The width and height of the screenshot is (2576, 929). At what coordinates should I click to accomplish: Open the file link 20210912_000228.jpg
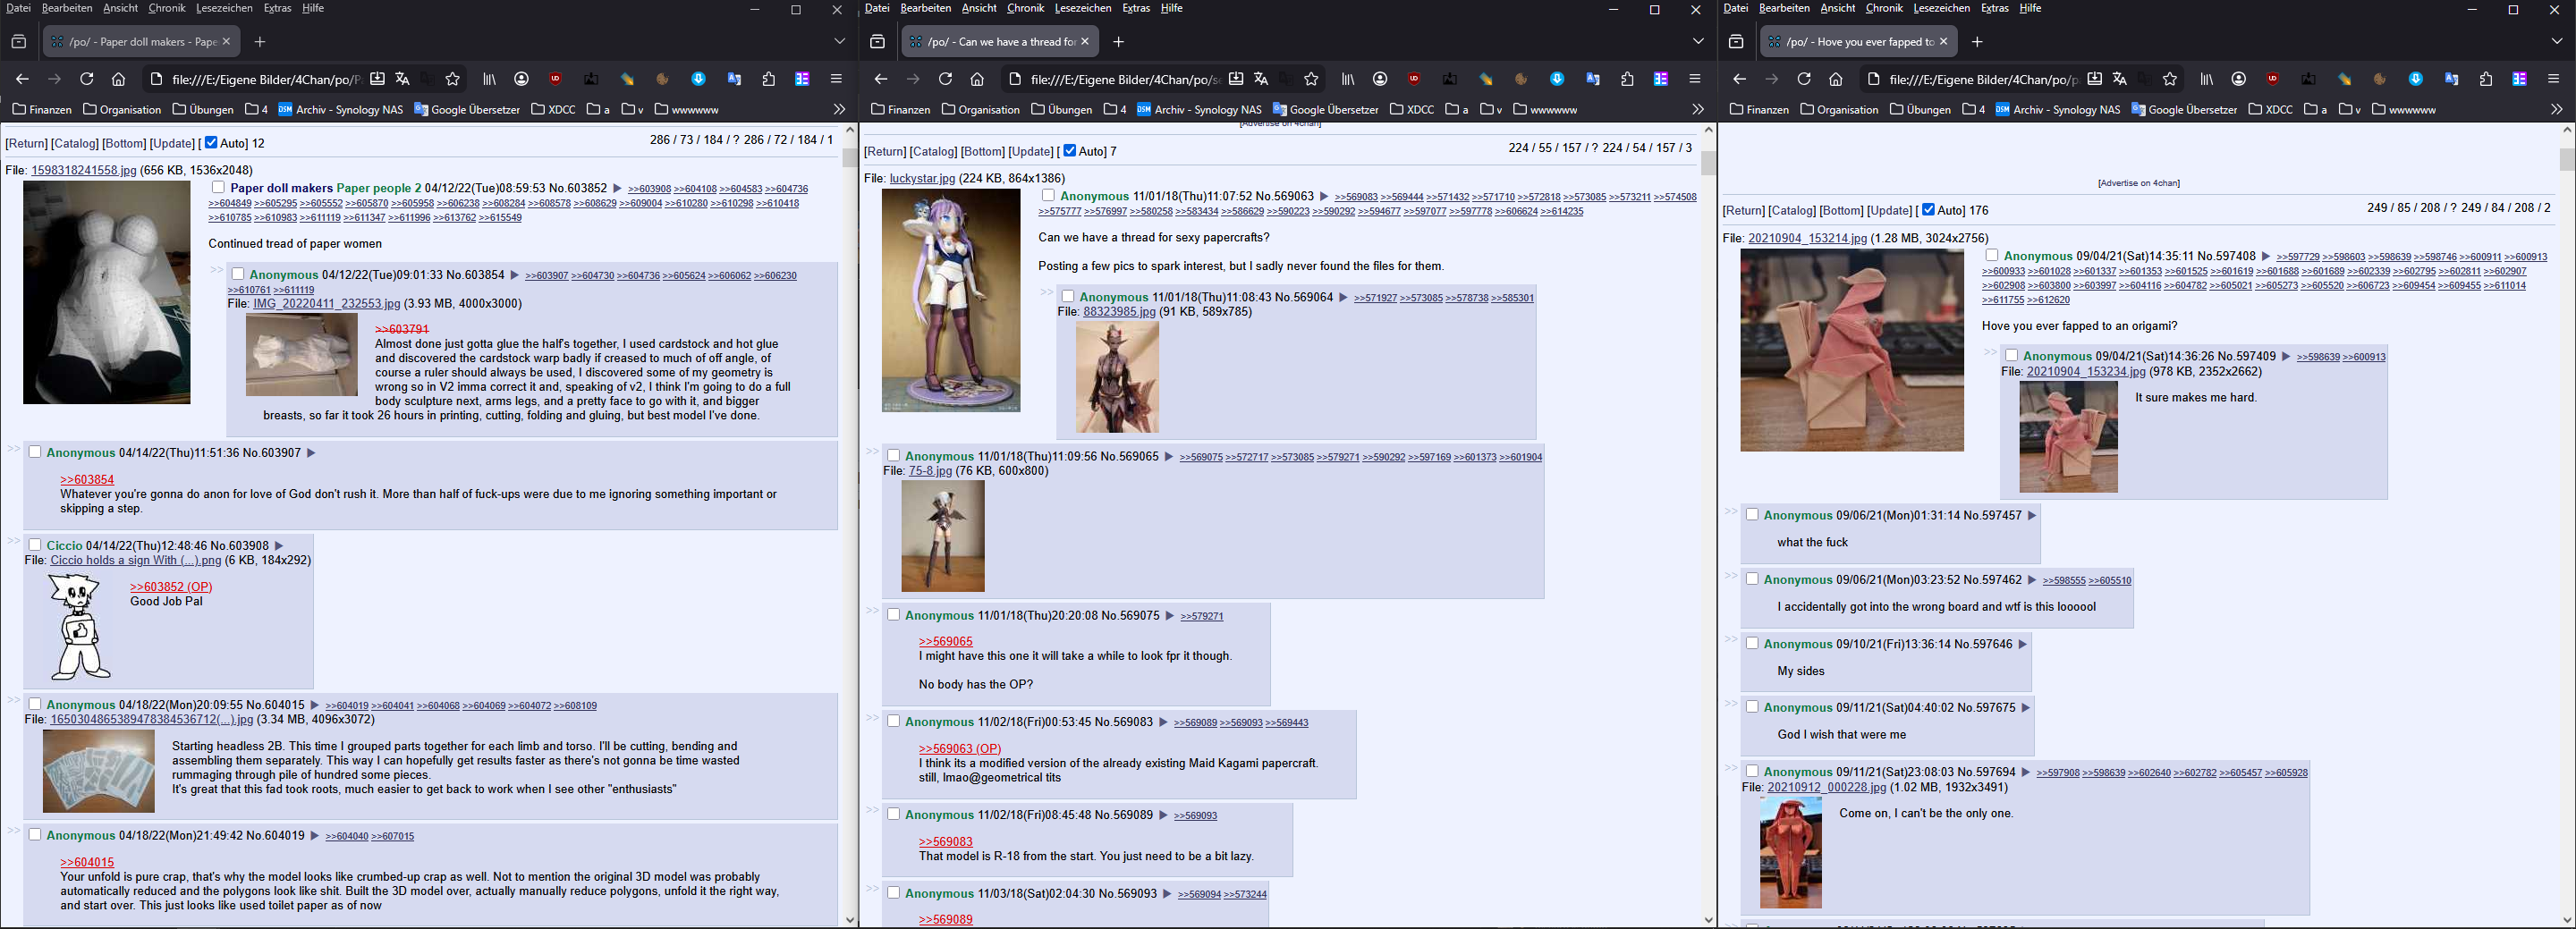point(1826,788)
